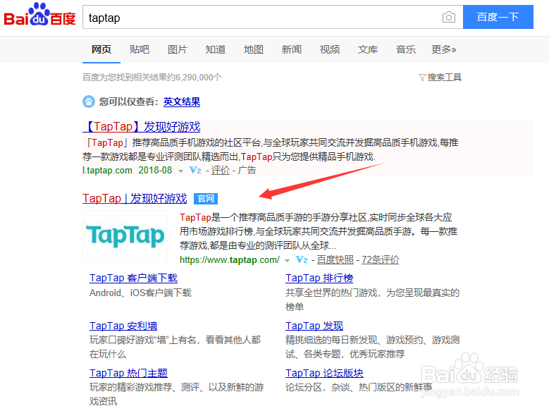Open TapTap 客户端下载 sublink
549x411 pixels.
click(133, 278)
